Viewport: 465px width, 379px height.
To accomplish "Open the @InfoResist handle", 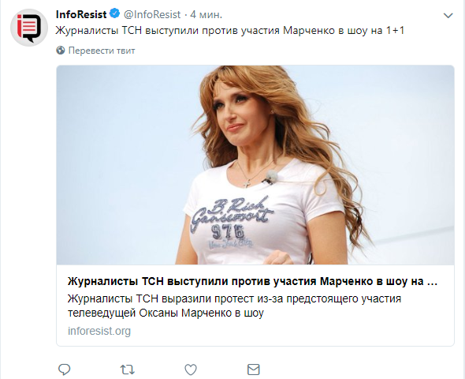I will pyautogui.click(x=152, y=14).
